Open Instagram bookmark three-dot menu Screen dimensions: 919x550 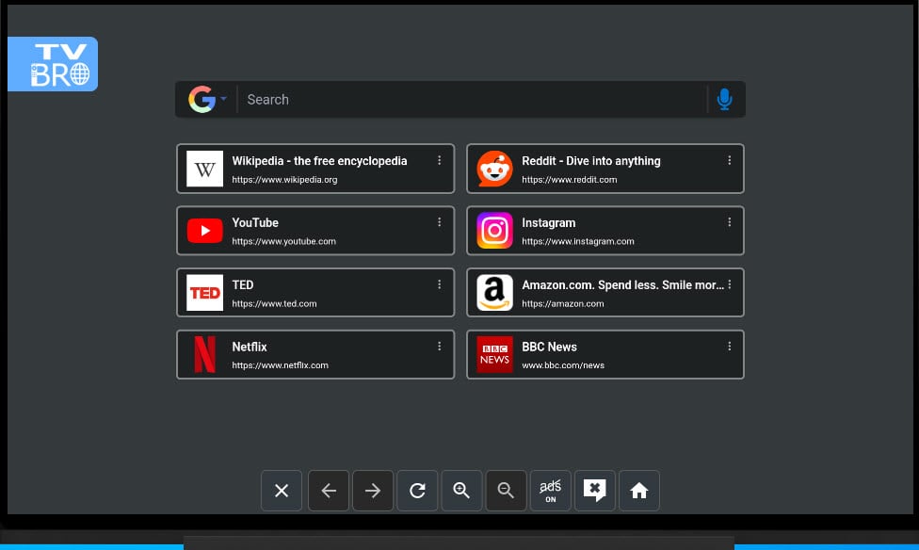729,222
